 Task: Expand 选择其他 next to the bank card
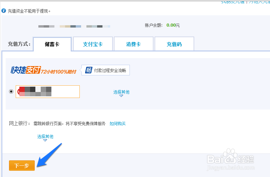(x=121, y=93)
